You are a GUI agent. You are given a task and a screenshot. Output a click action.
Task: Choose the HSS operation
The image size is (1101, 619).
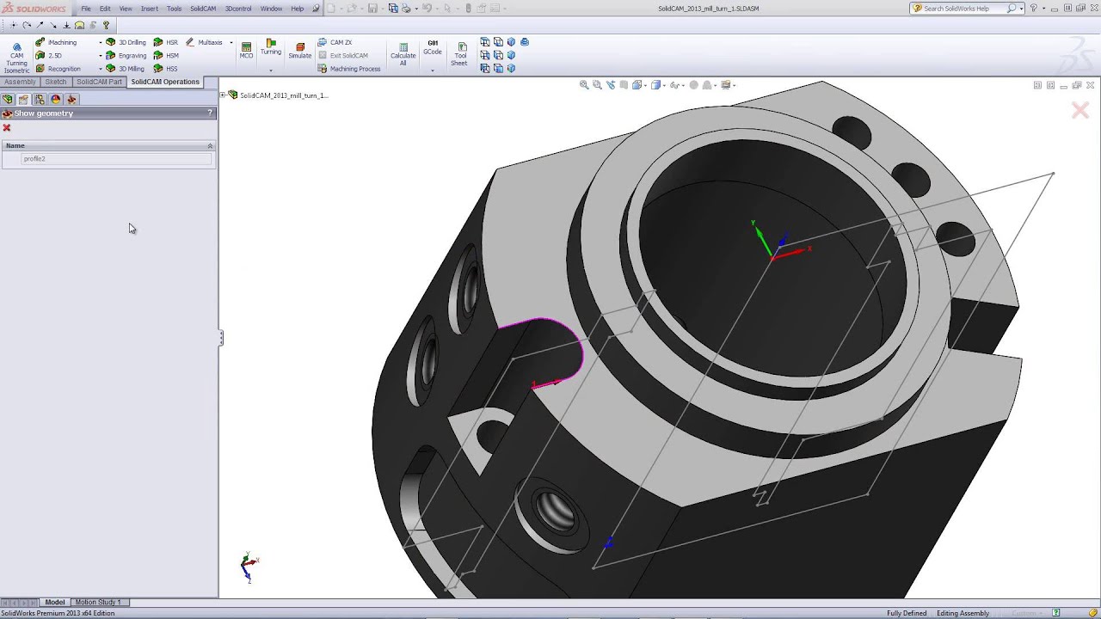[166, 69]
